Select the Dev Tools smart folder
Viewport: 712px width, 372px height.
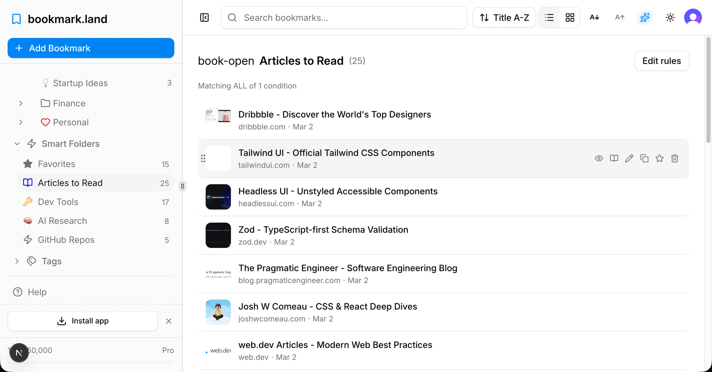click(x=96, y=202)
